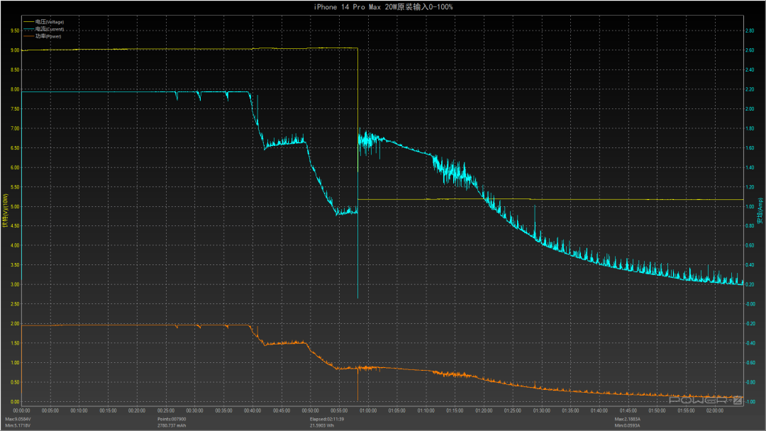Click the 00:45:00 time axis label

(282, 410)
